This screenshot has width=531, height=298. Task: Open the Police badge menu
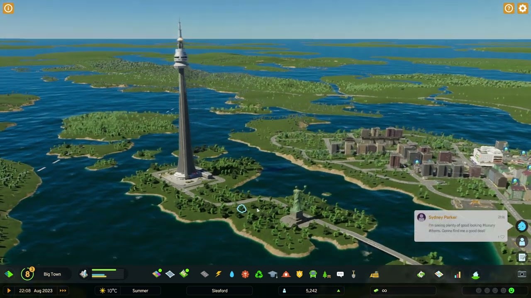pyautogui.click(x=300, y=274)
